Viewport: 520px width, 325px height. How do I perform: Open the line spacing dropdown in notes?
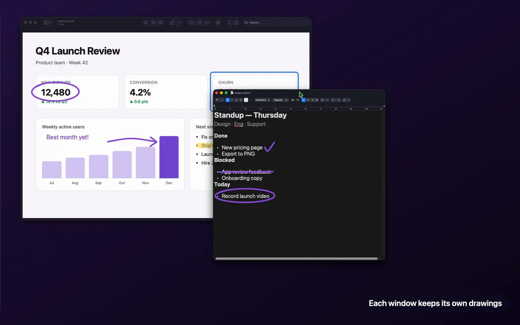335,100
